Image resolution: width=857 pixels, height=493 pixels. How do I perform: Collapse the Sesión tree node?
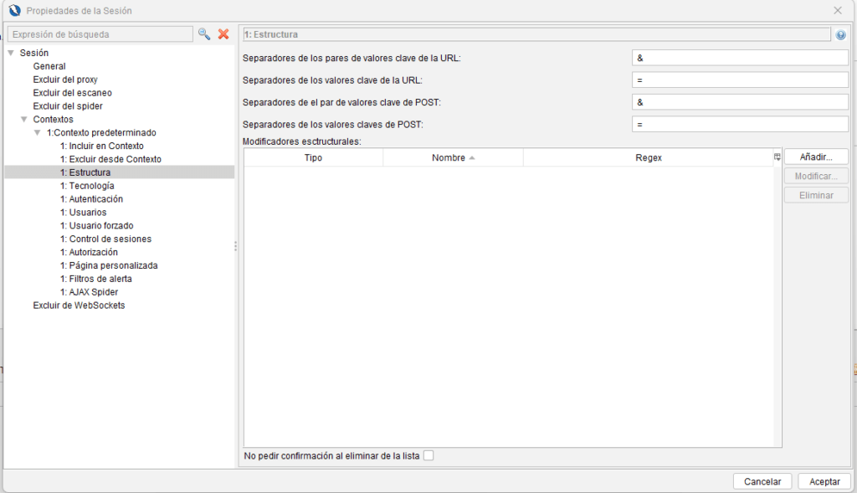[x=11, y=53]
